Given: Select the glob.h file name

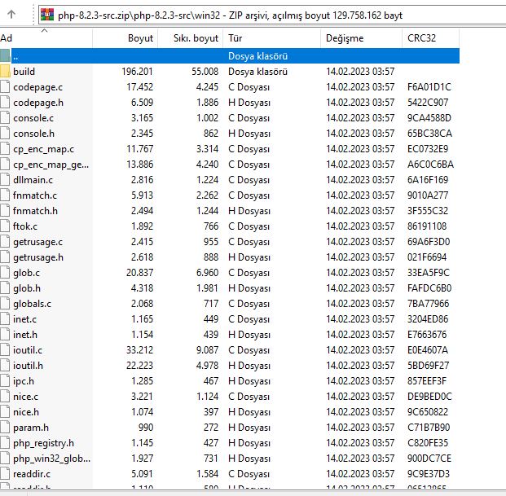Looking at the screenshot, I should coord(27,288).
